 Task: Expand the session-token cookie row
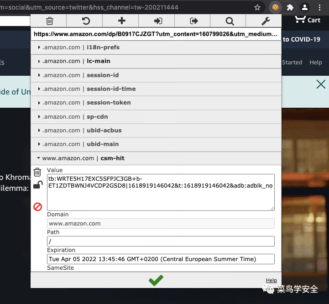156,103
